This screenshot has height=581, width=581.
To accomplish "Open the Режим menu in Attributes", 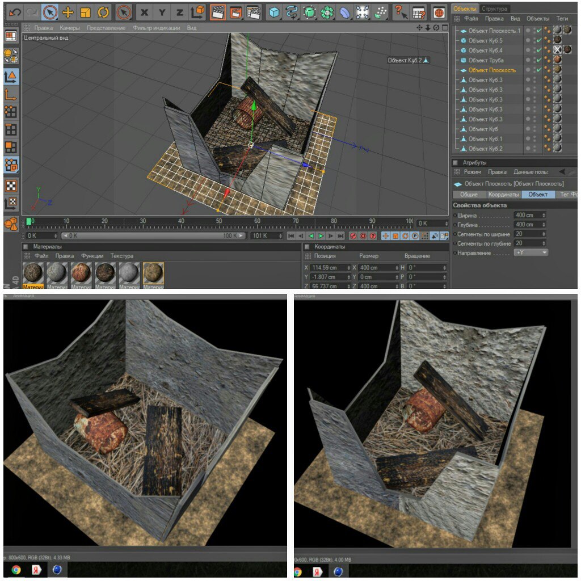I will click(x=472, y=171).
